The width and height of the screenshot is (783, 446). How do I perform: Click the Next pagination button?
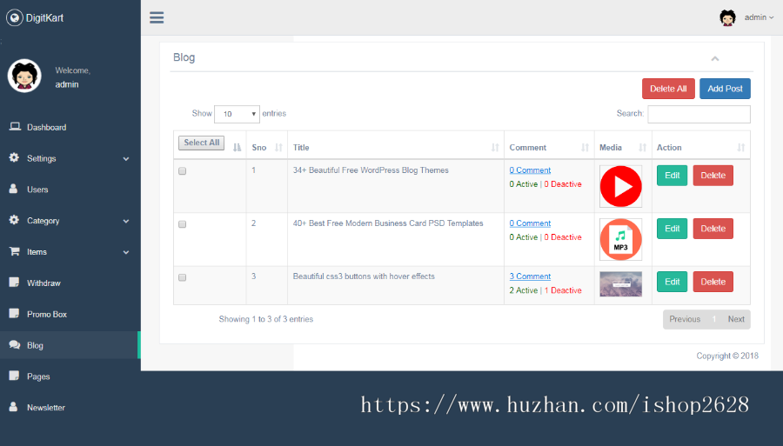pos(736,319)
